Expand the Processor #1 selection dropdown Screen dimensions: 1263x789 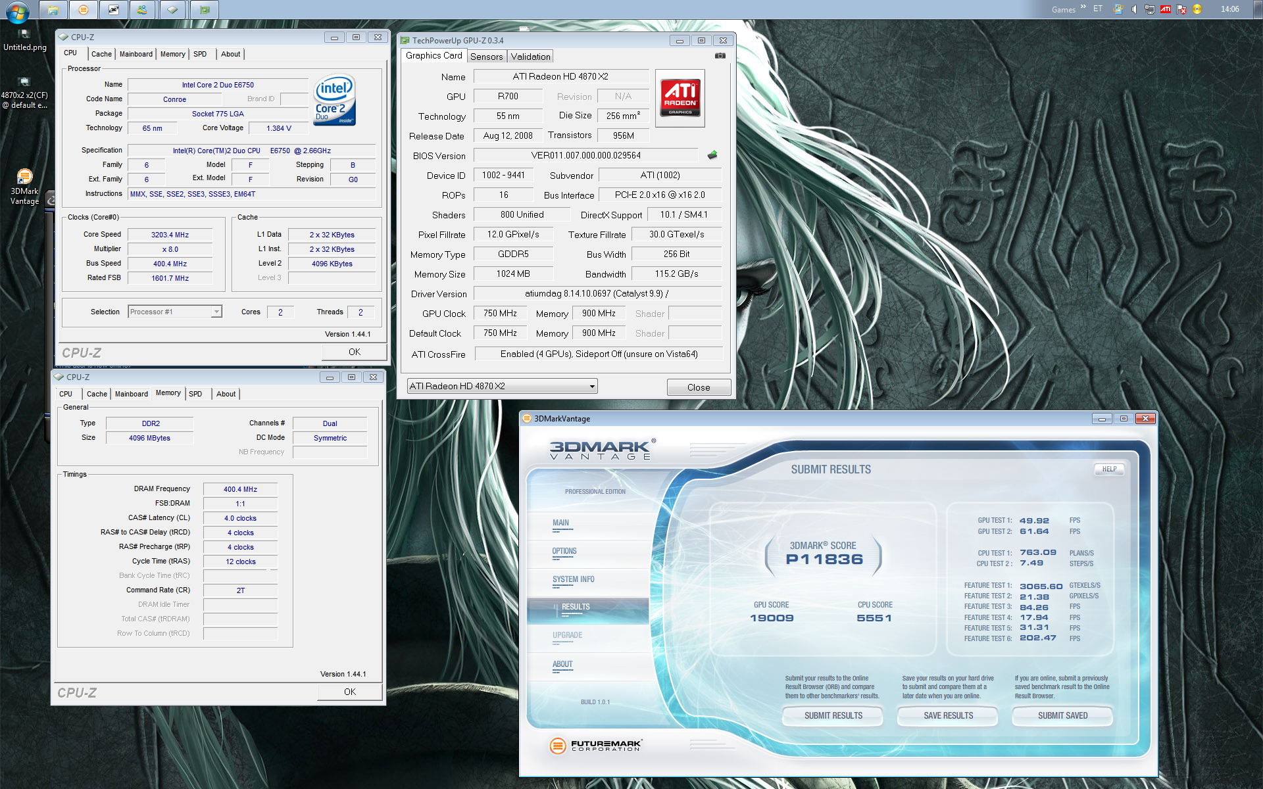[x=216, y=312]
